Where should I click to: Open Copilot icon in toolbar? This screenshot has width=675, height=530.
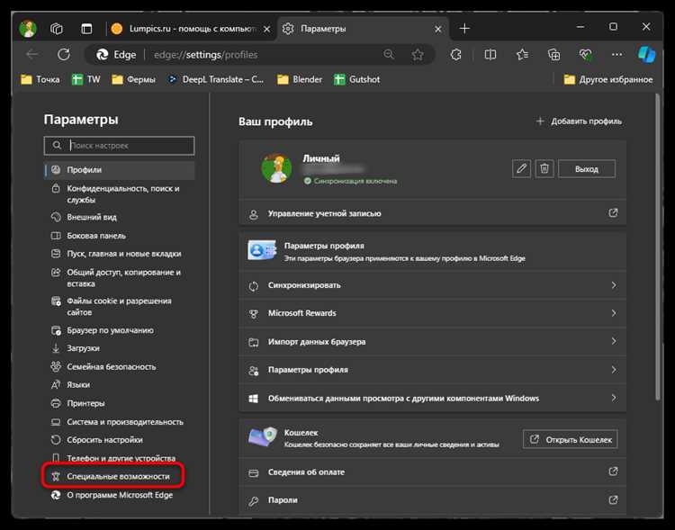point(646,55)
